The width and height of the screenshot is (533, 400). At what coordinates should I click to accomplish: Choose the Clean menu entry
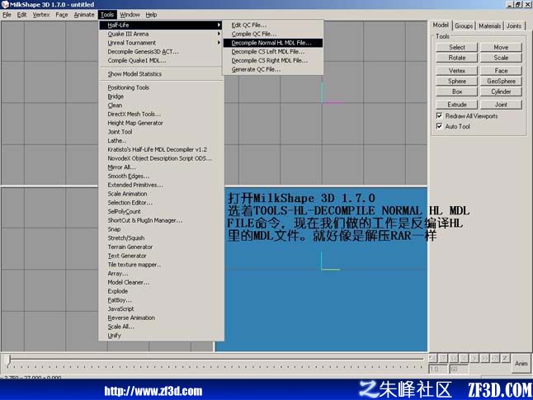coord(160,105)
